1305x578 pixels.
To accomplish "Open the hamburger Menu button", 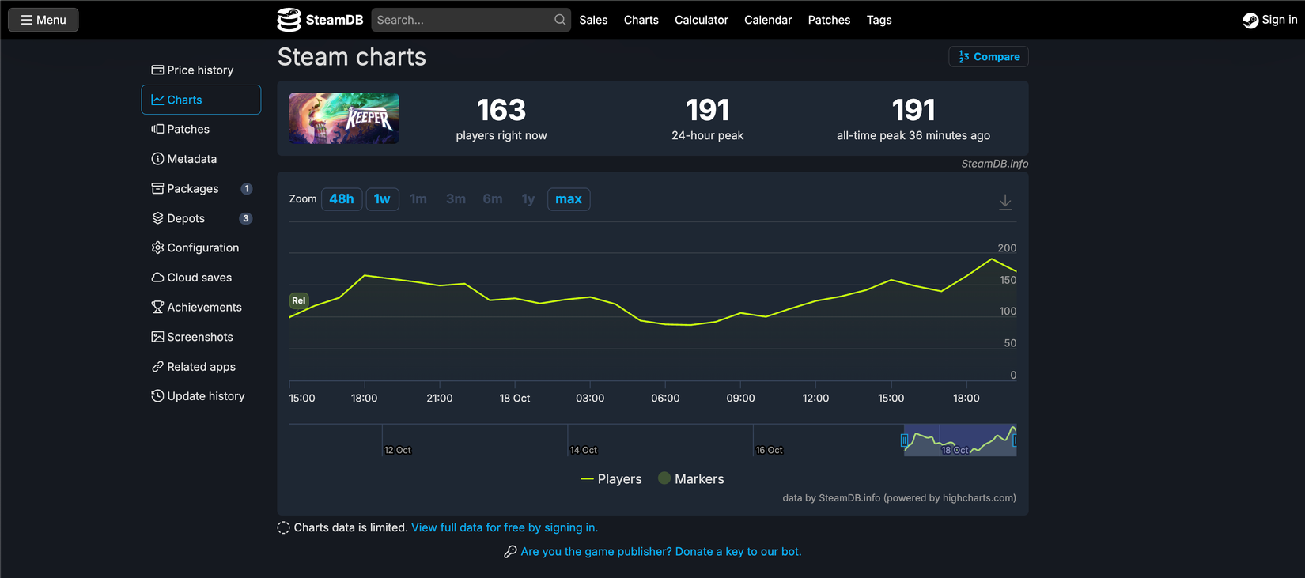I will click(43, 20).
